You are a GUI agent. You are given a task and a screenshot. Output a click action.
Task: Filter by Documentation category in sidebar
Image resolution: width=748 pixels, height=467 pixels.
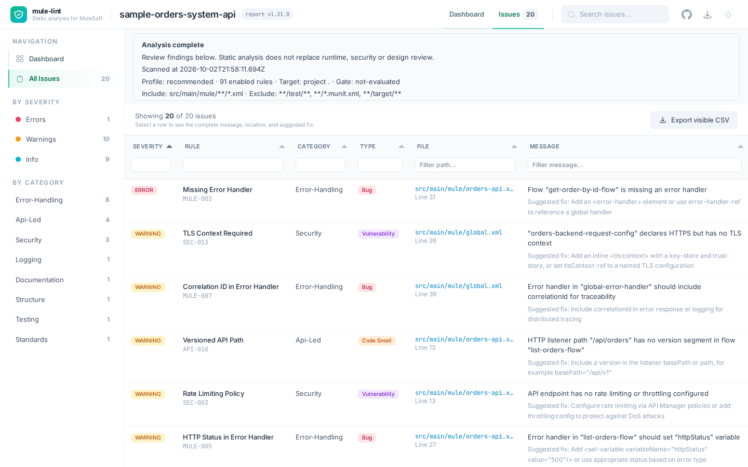tap(62, 280)
